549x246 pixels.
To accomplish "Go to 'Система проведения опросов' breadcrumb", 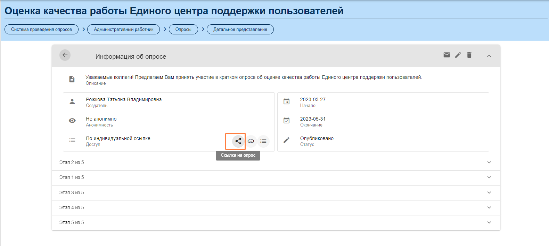I will point(41,30).
